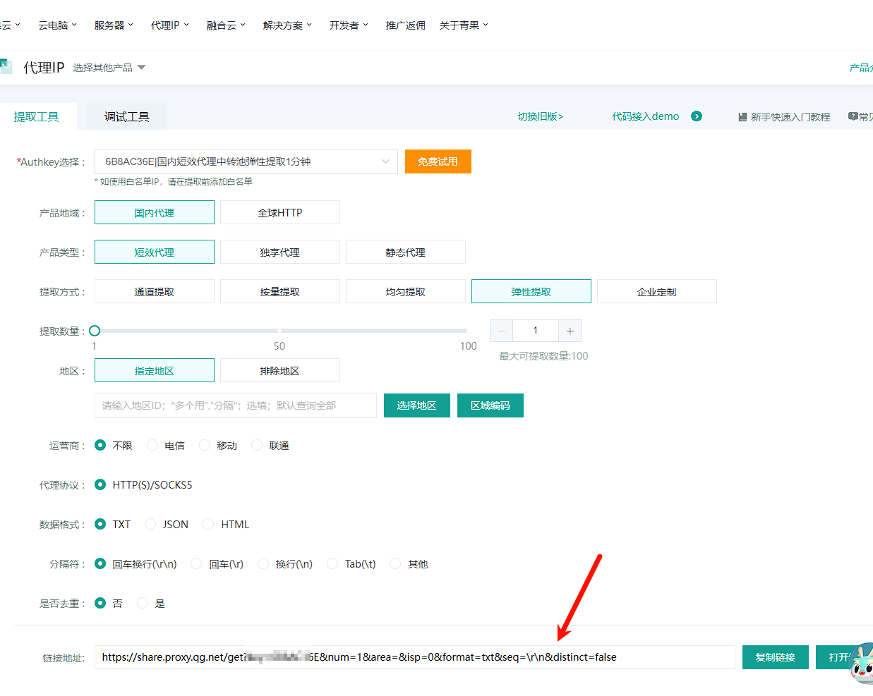
Task: Select HTTP(S)/SOCKS5 protocol radio
Action: click(100, 484)
